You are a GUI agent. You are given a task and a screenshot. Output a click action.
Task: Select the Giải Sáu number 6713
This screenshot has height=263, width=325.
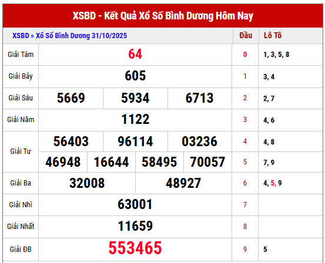click(x=199, y=98)
